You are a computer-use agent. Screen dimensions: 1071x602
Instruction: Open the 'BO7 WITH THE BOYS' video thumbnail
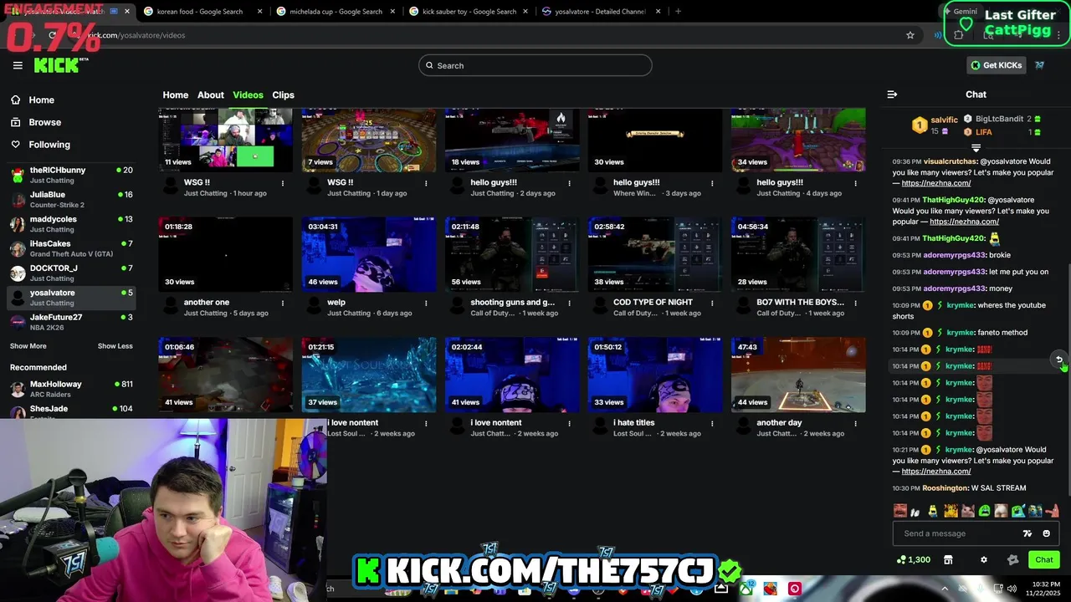click(798, 254)
